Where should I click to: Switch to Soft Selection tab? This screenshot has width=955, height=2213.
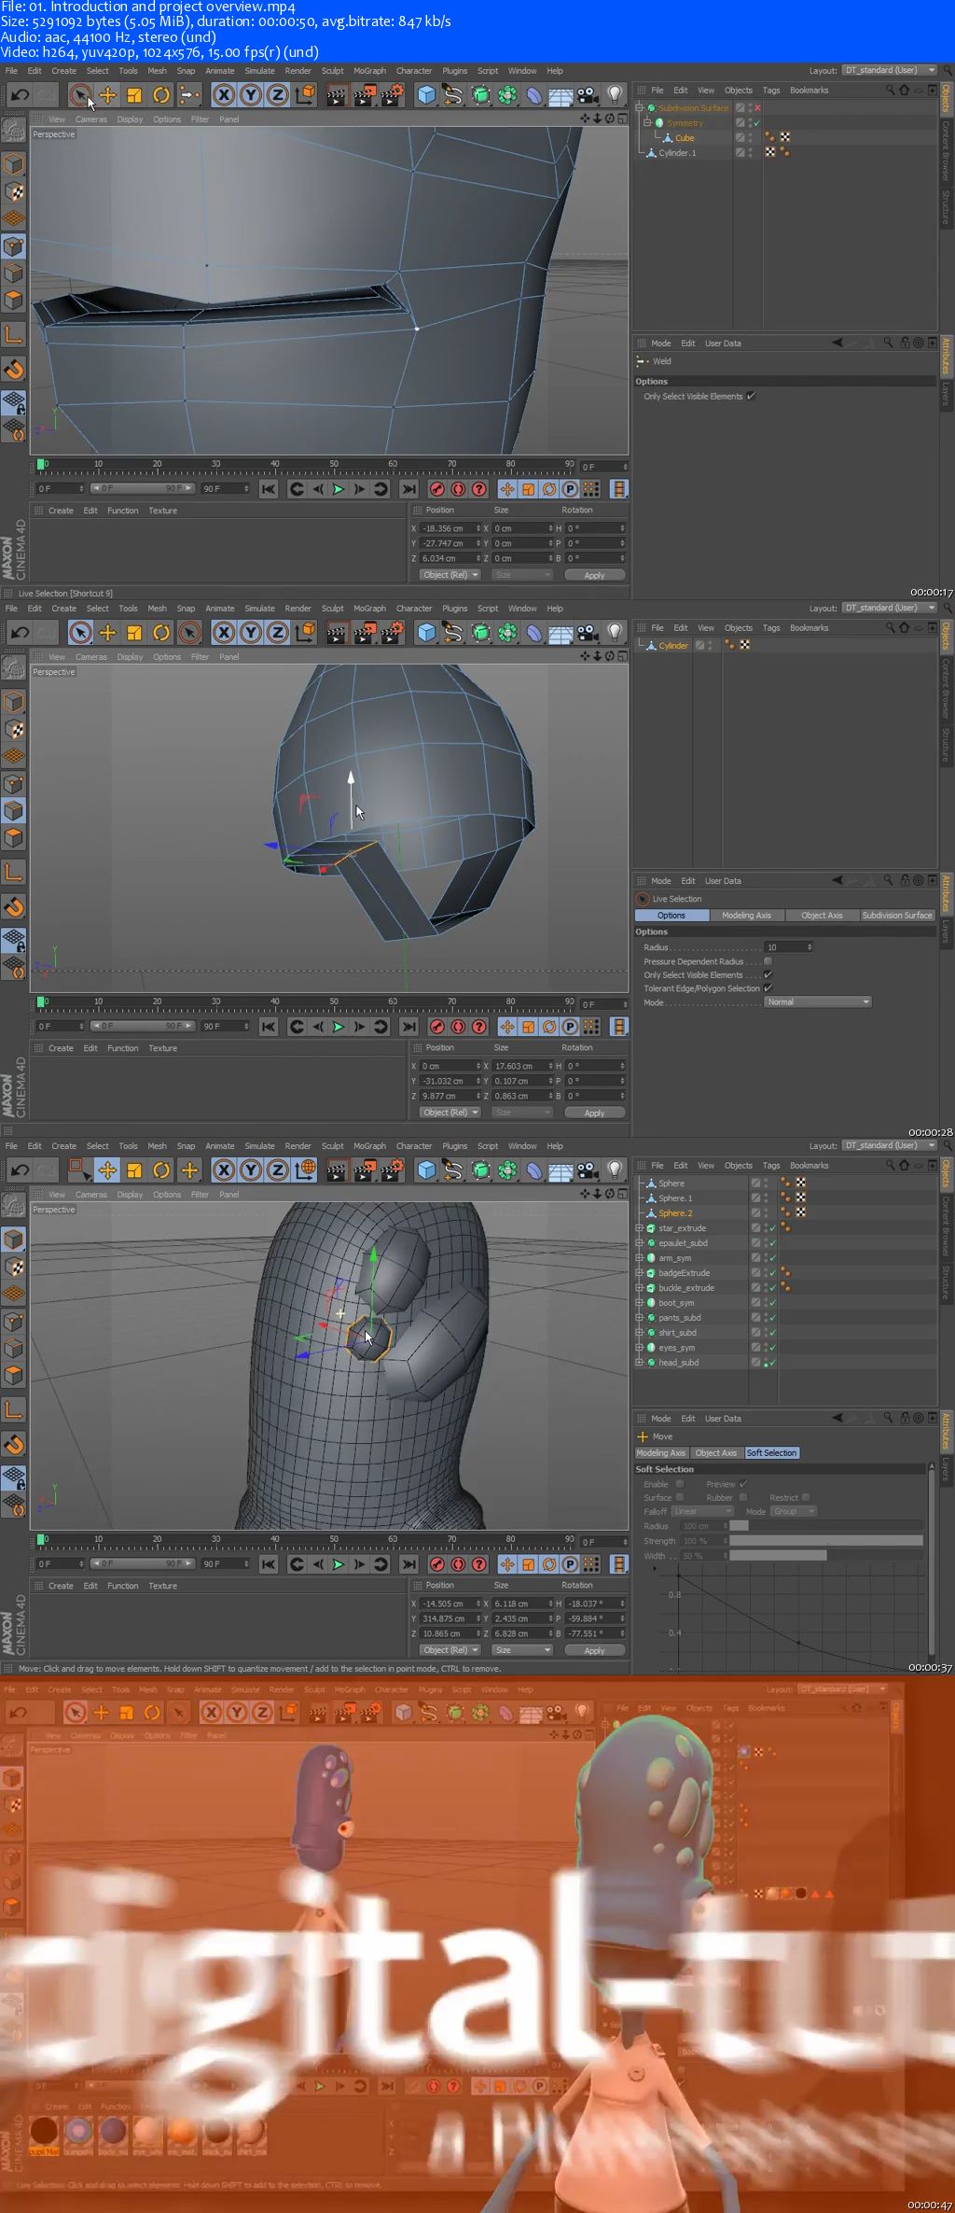[x=771, y=1453]
